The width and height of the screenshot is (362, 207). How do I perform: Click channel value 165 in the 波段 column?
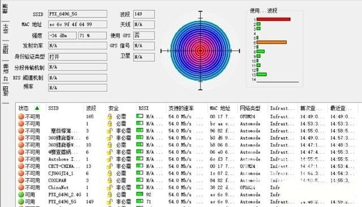click(x=89, y=117)
